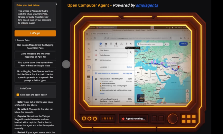Click the red destination pin on map
Image resolution: width=223 pixels, height=134 pixels.
coord(179,67)
